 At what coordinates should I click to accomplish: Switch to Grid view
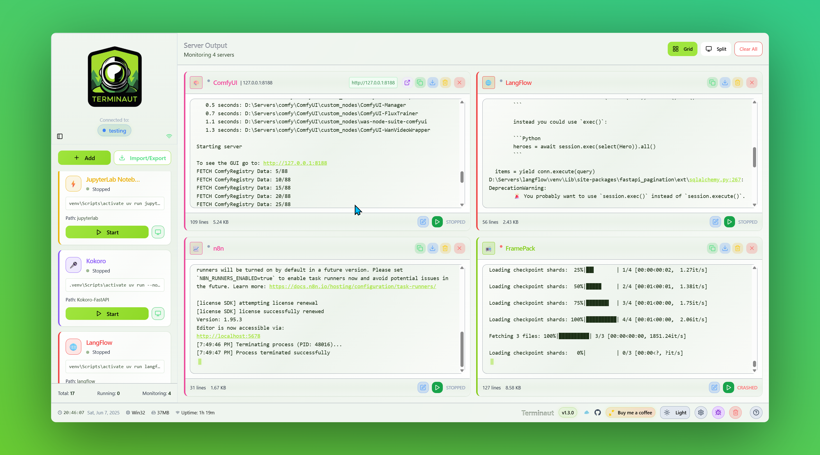pos(682,49)
